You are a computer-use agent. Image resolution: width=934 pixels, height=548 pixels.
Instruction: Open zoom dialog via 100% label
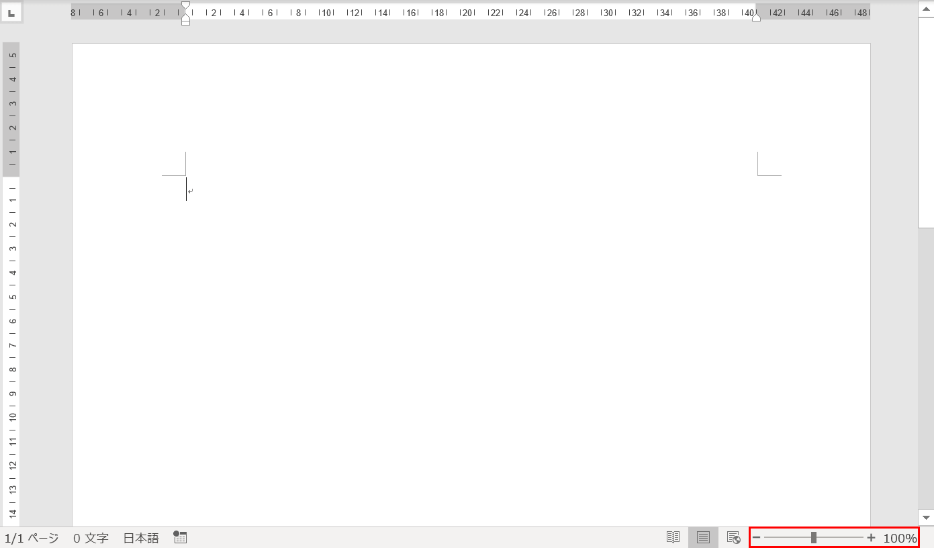900,538
